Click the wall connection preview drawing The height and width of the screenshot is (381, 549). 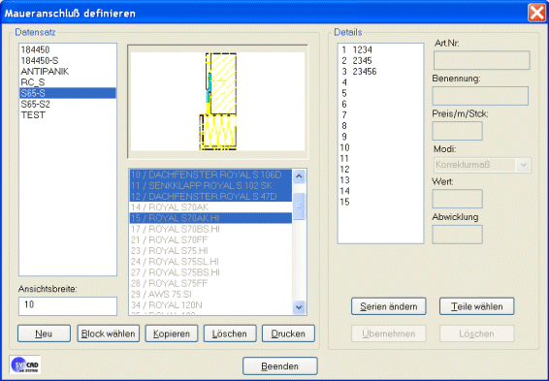point(218,102)
